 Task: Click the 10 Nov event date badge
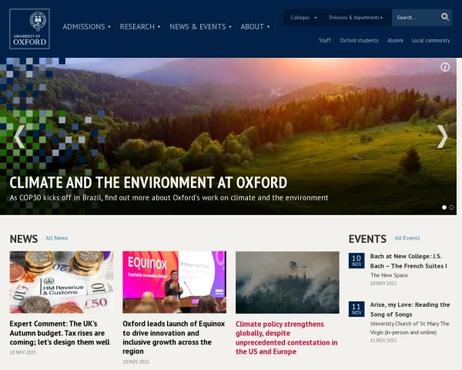point(357,261)
